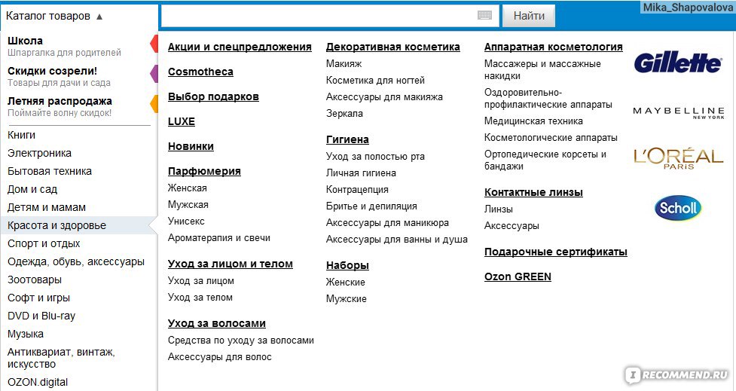Choose Женские under Наборы
This screenshot has width=736, height=391.
[346, 283]
